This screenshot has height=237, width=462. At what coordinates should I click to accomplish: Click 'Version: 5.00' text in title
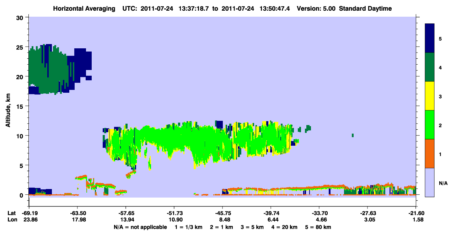(316, 9)
